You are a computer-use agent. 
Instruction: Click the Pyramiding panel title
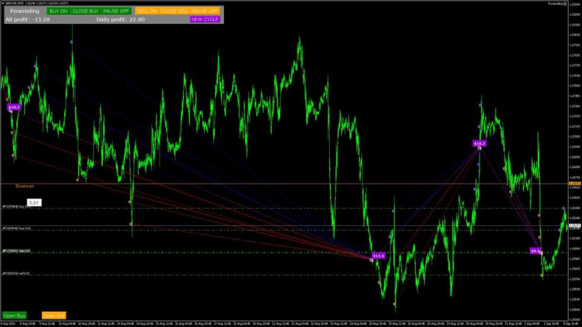(24, 11)
